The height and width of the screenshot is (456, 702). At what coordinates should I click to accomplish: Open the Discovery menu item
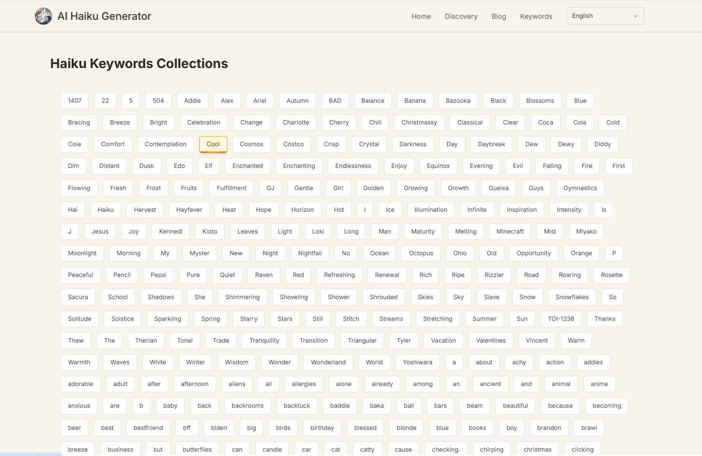(461, 16)
